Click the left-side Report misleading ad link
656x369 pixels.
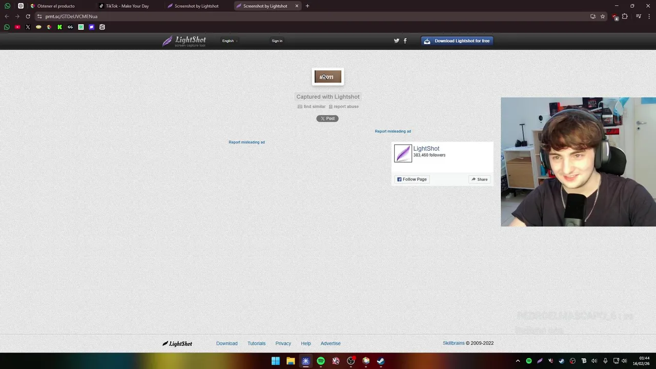tap(247, 142)
